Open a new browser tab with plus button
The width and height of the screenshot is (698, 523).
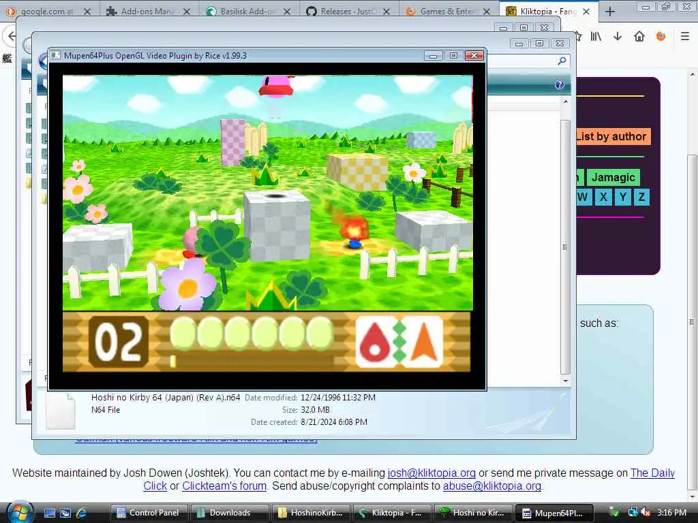[x=610, y=12]
